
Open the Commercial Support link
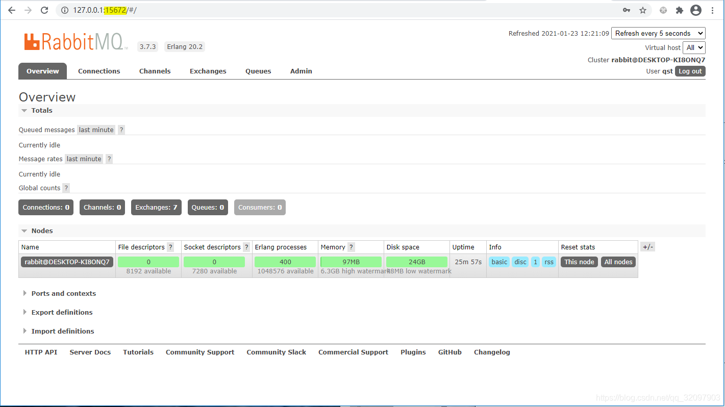(x=353, y=352)
